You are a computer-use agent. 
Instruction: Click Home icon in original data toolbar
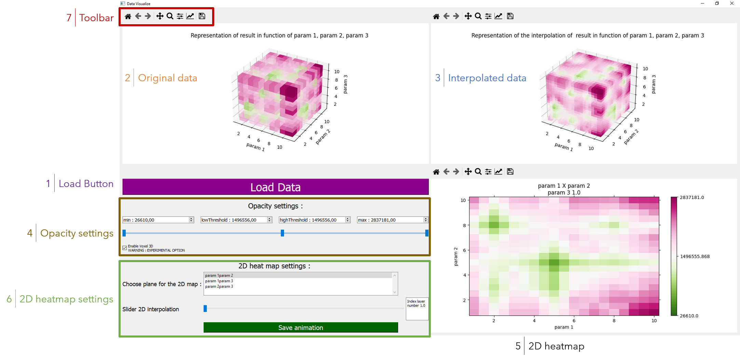(128, 16)
